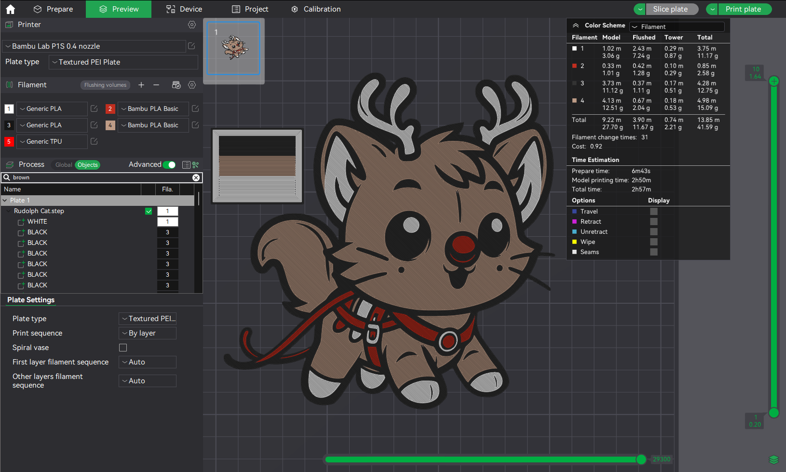Switch process scope to Global

pos(64,165)
